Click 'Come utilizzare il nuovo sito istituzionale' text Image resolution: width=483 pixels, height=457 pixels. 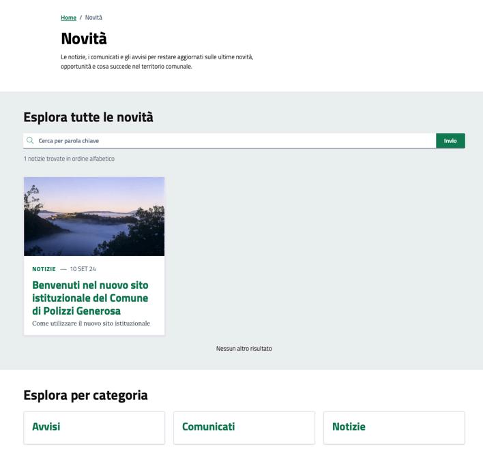coord(91,324)
